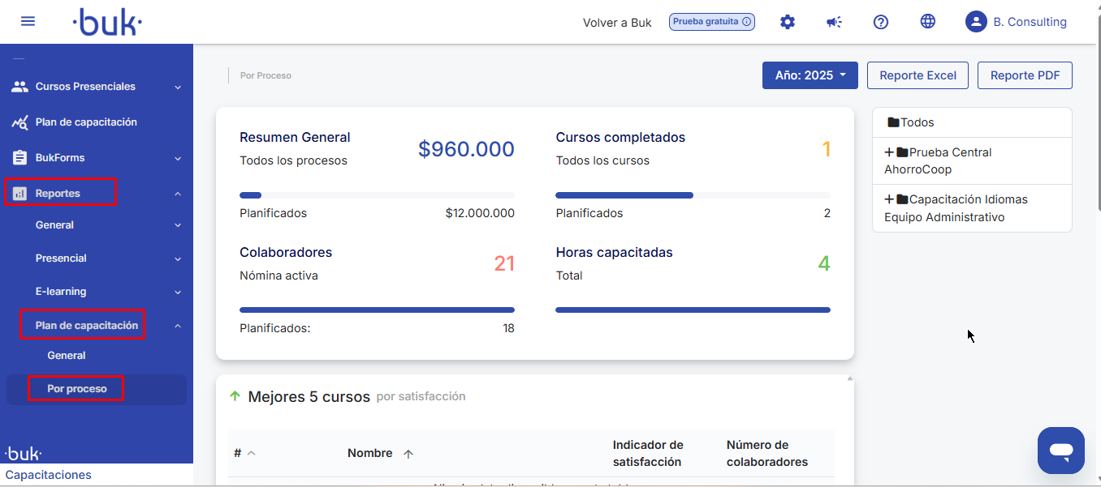Select General under Plan de capacitación
Image resolution: width=1101 pixels, height=487 pixels.
coord(67,356)
